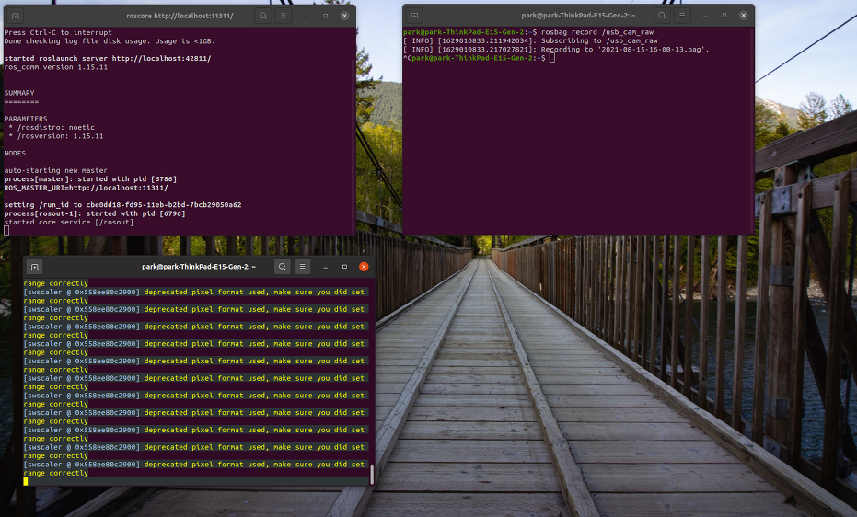Click 'rosbag record /usb_cam_raw' command text
The width and height of the screenshot is (857, 517).
point(597,32)
